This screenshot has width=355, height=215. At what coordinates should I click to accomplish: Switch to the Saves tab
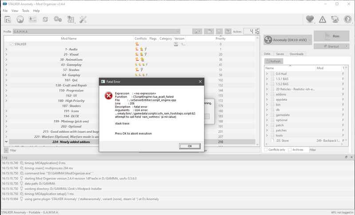(x=280, y=54)
